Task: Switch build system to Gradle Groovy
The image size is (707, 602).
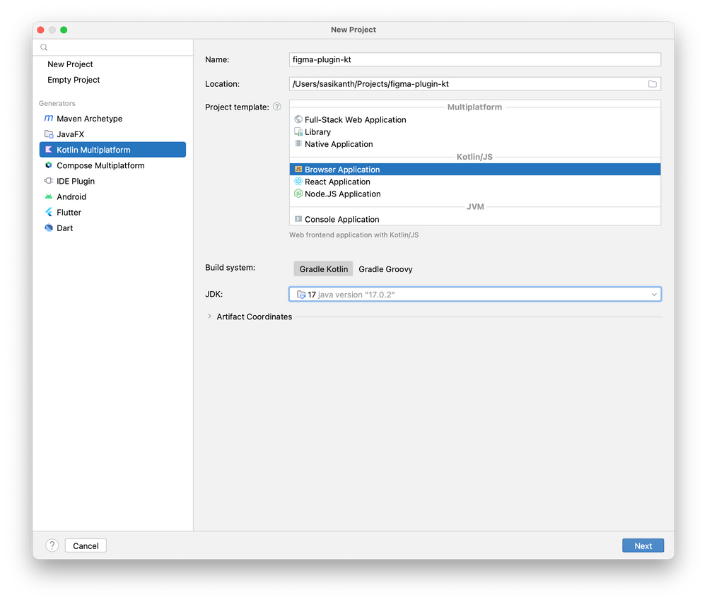Action: [385, 268]
